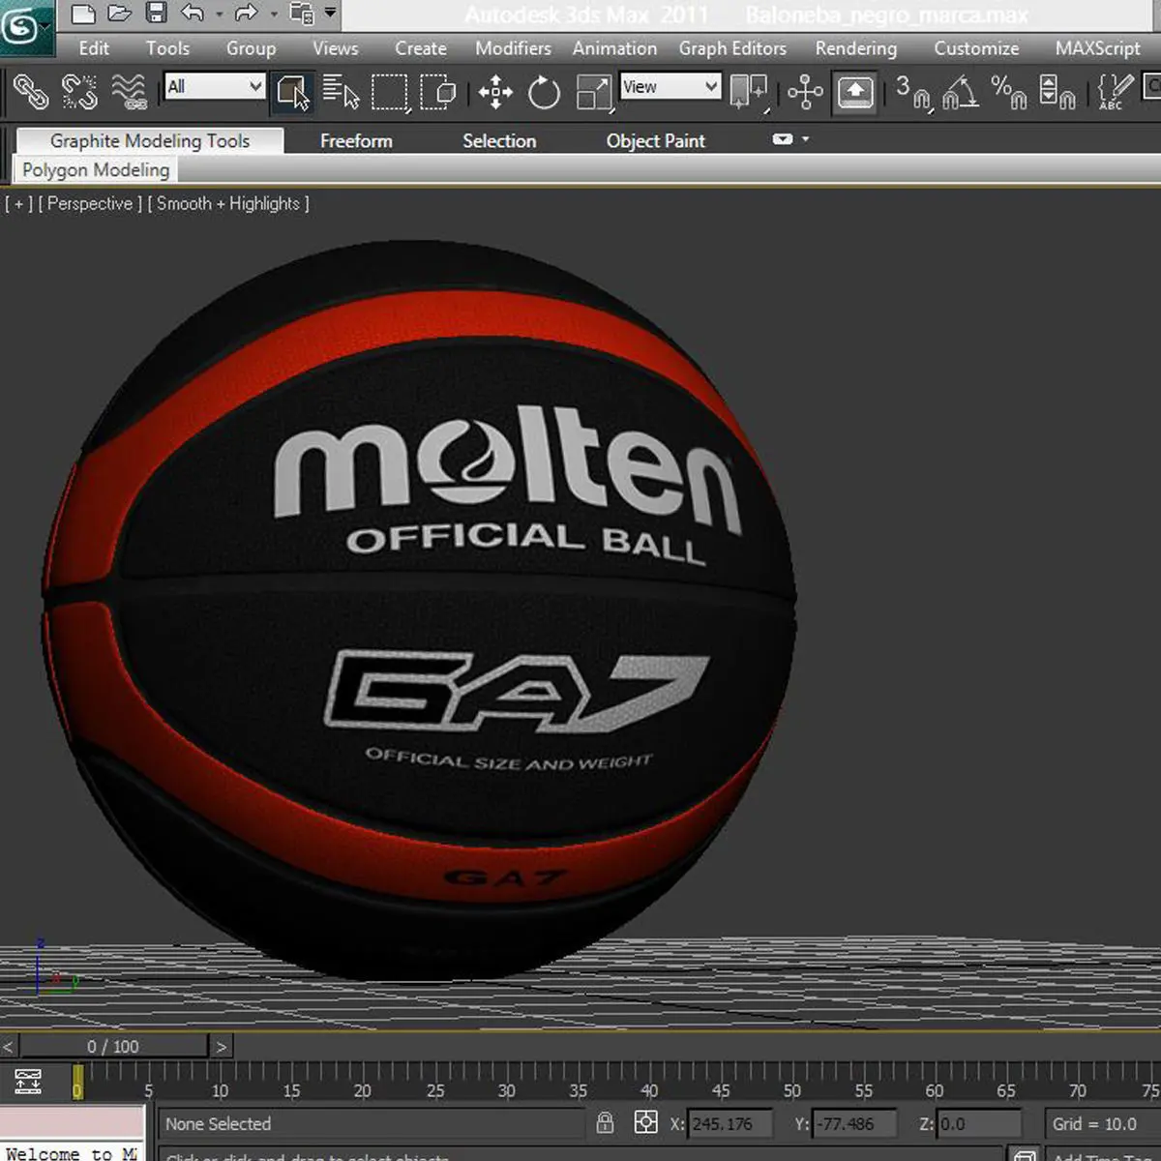Toggle the Percent Snap button
The image size is (1161, 1161).
[1008, 93]
